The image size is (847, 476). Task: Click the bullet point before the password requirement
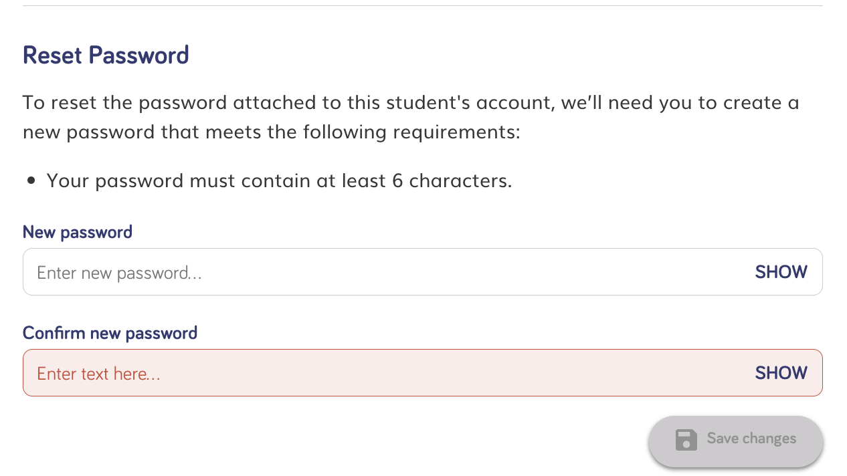[31, 181]
